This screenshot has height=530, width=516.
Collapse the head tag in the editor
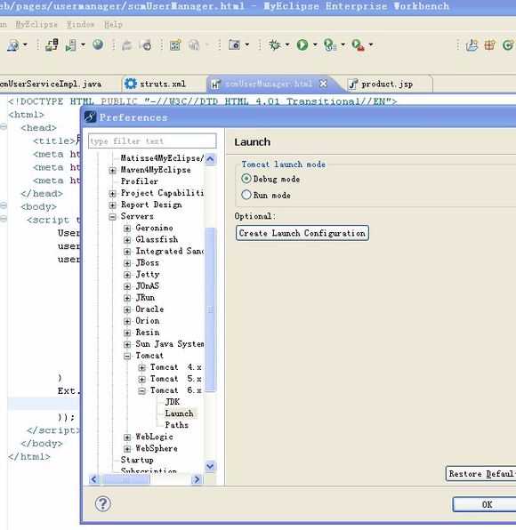tap(4, 127)
